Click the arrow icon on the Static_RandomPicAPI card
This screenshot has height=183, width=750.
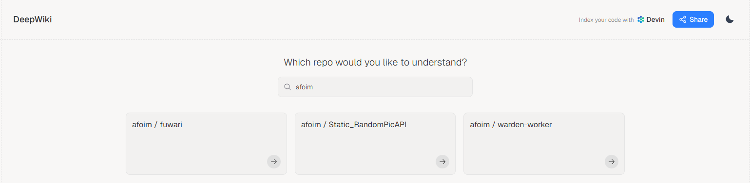pos(442,162)
